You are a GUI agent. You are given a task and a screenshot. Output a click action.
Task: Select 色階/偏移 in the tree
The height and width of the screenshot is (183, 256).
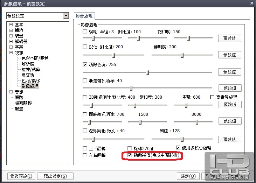click(31, 81)
